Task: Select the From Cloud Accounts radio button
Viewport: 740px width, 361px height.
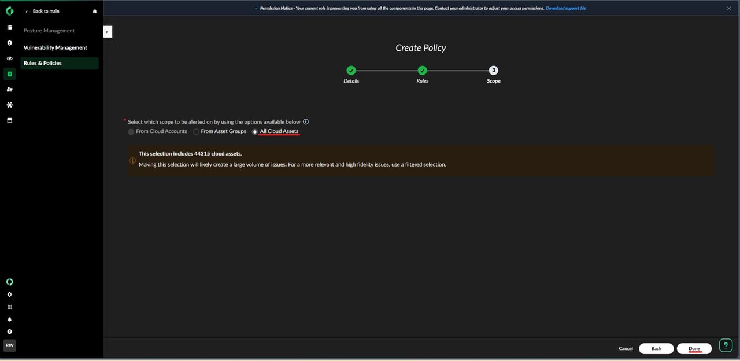Action: click(131, 132)
